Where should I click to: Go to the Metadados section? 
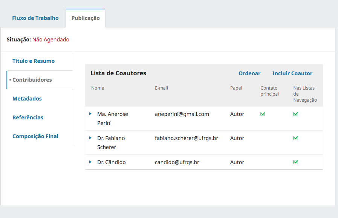pyautogui.click(x=27, y=99)
